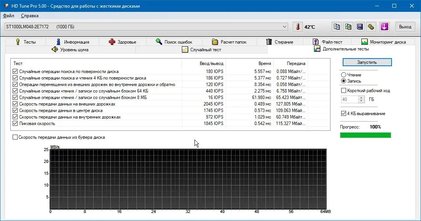Click the 100% progress value
The height and width of the screenshot is (221, 421).
(376, 127)
